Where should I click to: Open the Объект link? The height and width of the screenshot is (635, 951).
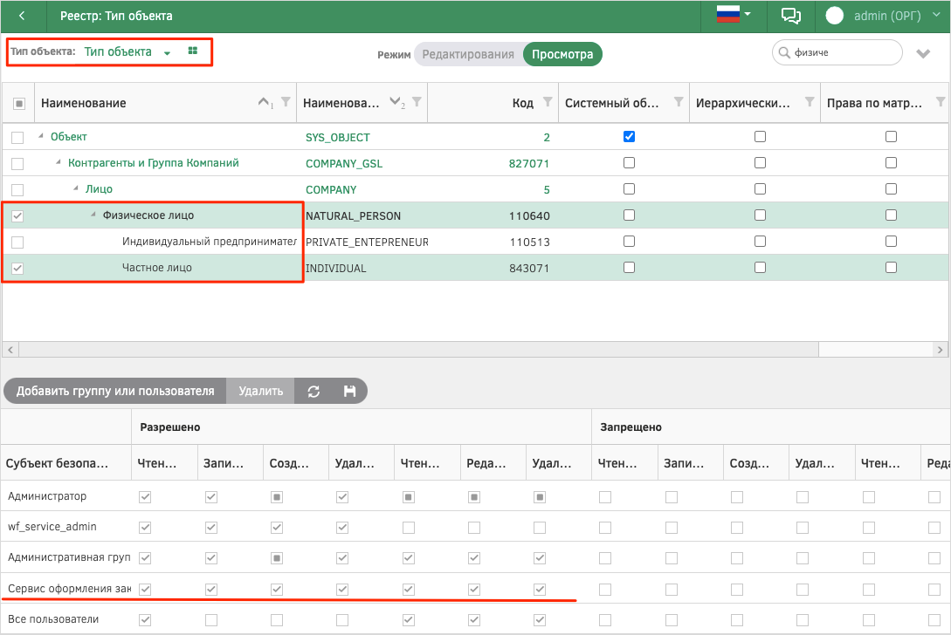click(68, 137)
